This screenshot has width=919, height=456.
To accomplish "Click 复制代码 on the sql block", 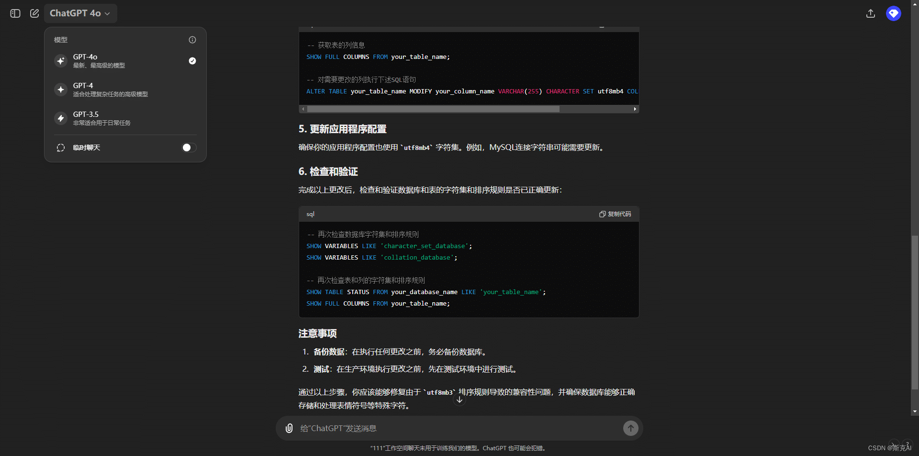I will click(x=615, y=214).
